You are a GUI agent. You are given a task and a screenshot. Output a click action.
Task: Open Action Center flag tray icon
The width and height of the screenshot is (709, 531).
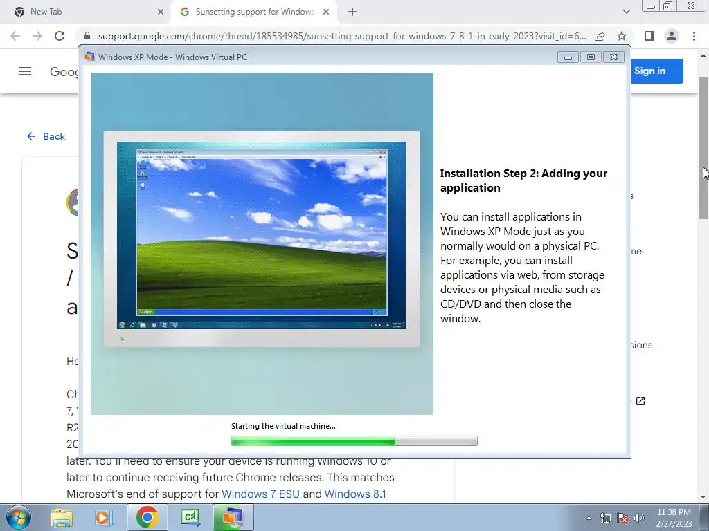click(622, 518)
